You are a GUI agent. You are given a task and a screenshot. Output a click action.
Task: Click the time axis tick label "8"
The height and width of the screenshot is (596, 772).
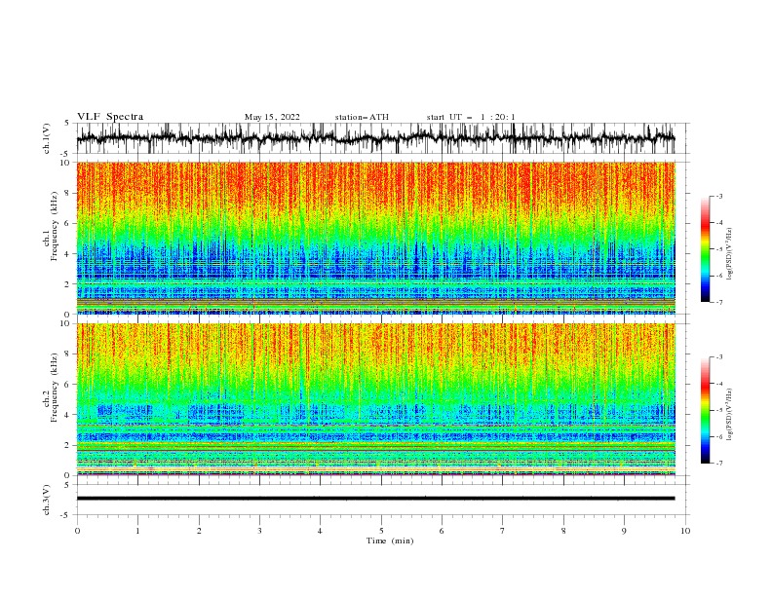pos(563,531)
